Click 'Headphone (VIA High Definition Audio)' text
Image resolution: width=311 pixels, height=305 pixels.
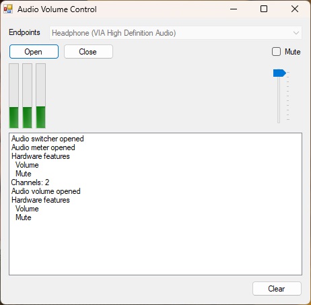pos(114,33)
